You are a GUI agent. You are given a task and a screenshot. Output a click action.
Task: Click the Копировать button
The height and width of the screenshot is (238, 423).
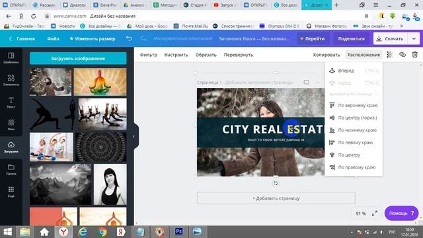coord(327,55)
